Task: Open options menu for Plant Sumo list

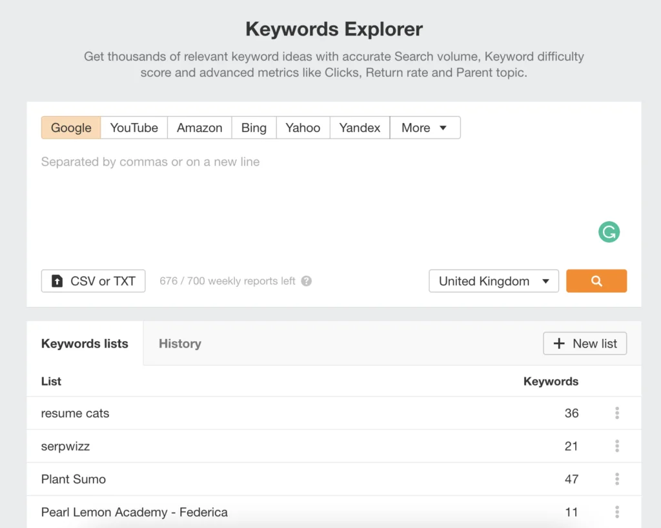Action: tap(616, 479)
